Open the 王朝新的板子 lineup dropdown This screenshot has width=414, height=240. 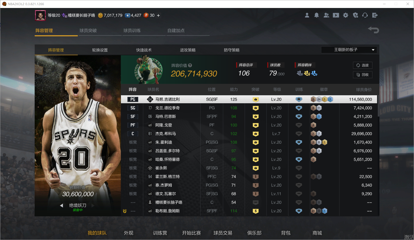point(349,50)
